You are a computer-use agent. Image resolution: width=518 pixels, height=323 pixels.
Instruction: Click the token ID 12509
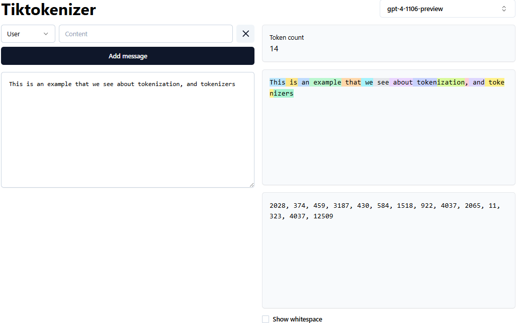coord(323,216)
